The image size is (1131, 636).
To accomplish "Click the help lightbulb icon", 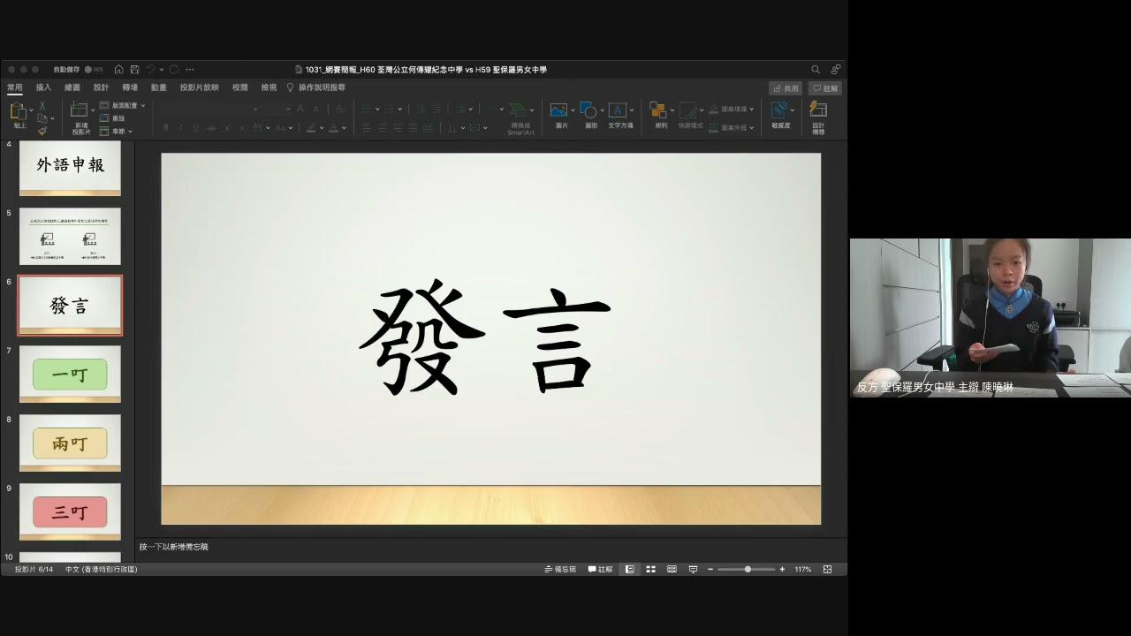I will click(x=290, y=87).
